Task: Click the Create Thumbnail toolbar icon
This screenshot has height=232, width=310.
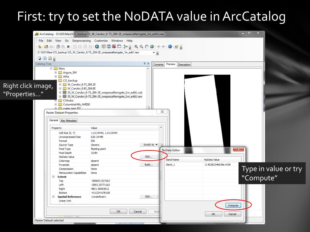Action: (176, 47)
